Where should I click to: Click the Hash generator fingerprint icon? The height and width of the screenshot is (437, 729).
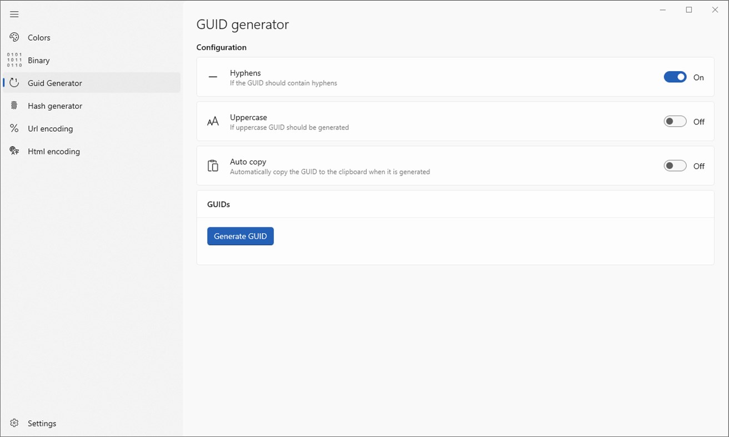click(x=14, y=106)
